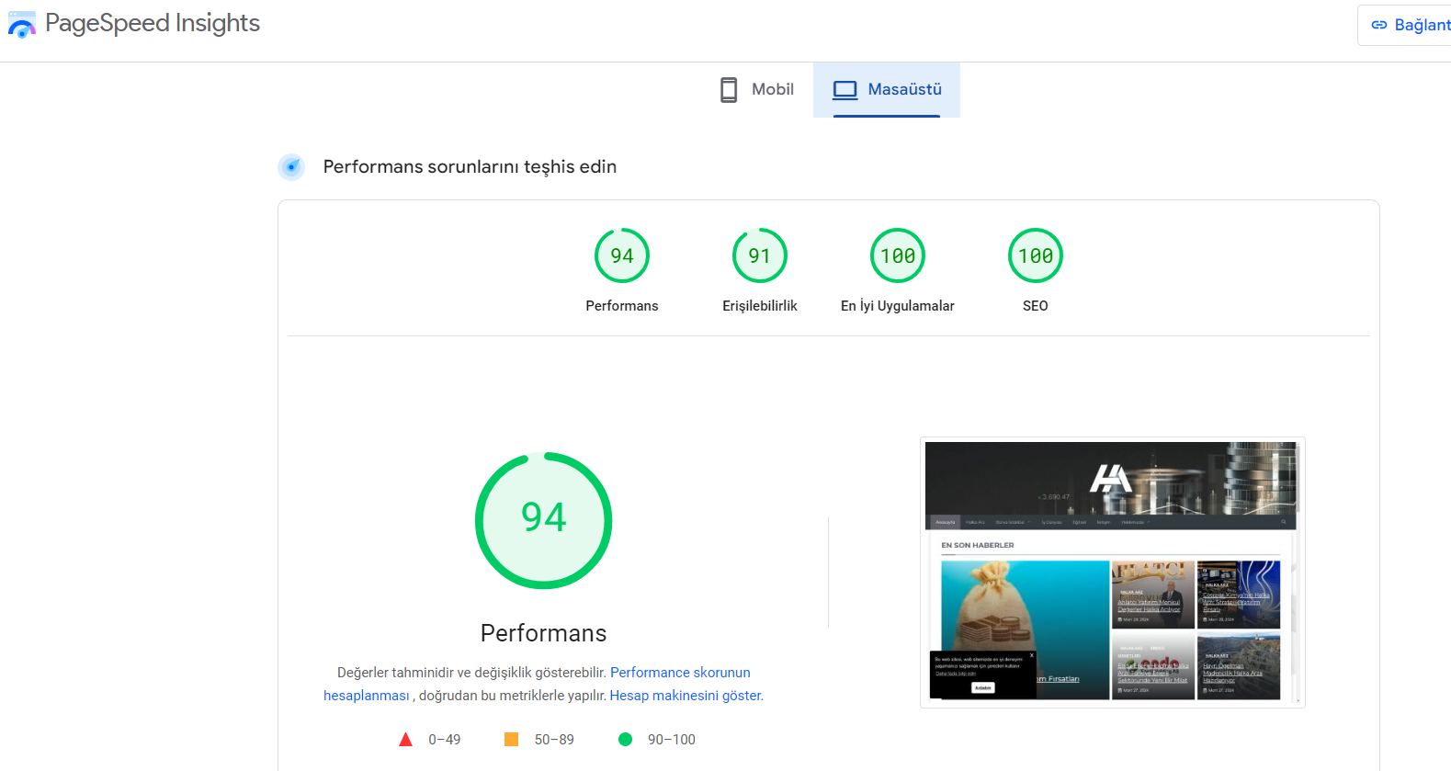Viewport: 1451px width, 771px height.
Task: Click the "50–89" legend range text
Action: pos(554,740)
